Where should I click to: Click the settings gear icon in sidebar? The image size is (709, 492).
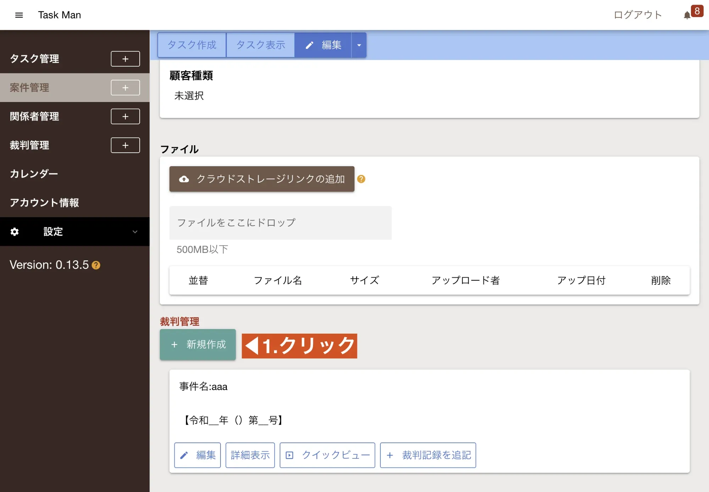(x=15, y=232)
